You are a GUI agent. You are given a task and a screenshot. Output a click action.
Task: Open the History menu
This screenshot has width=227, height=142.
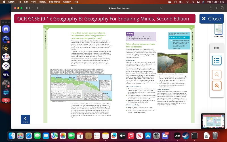tap(42, 2)
